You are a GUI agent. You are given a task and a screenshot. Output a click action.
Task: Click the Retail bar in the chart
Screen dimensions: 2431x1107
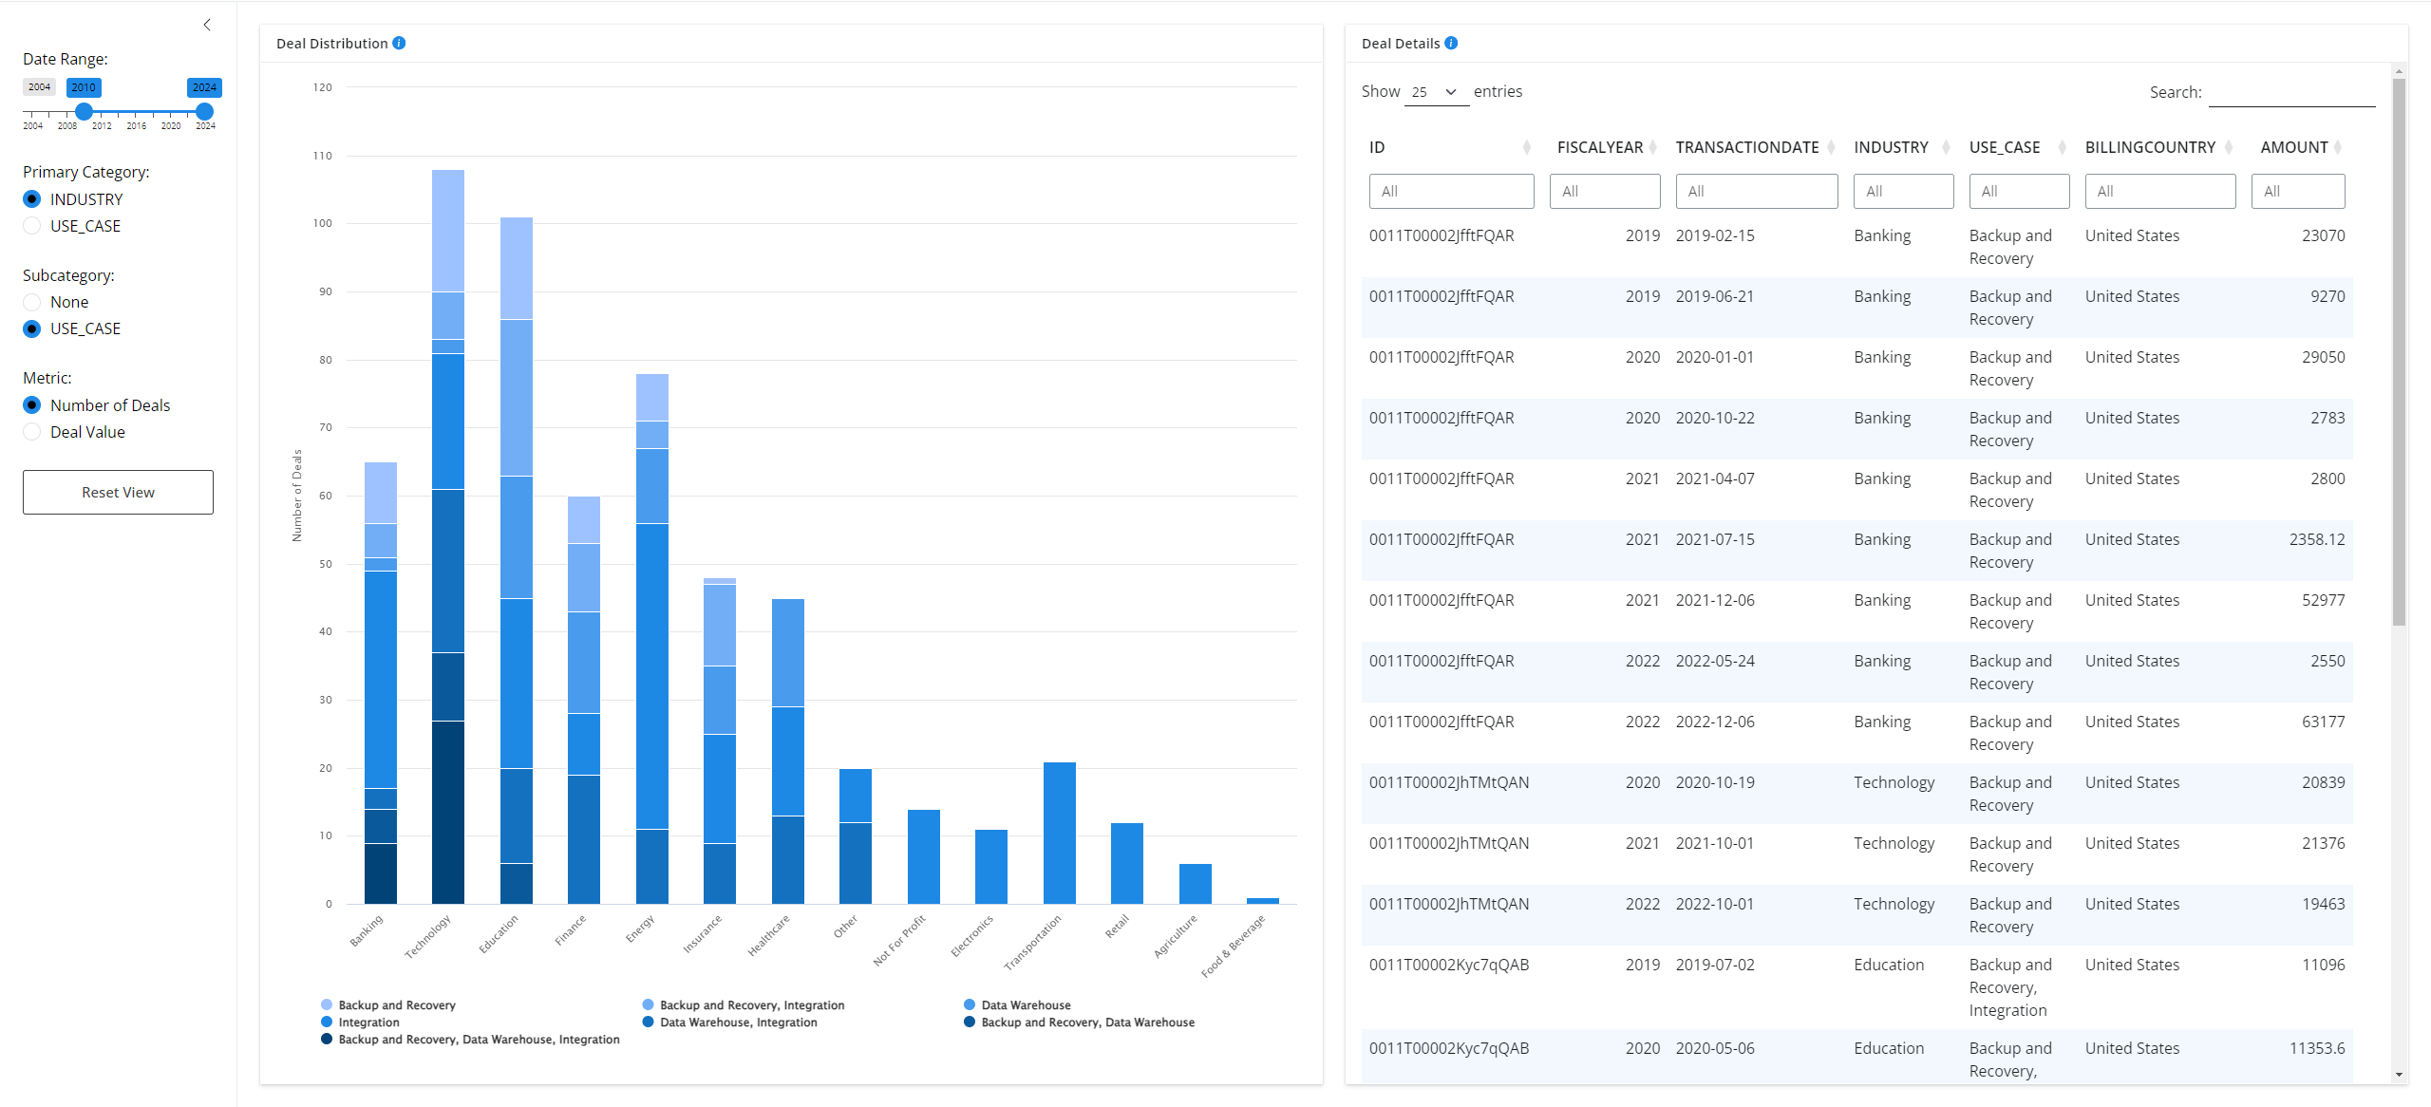coord(1127,863)
